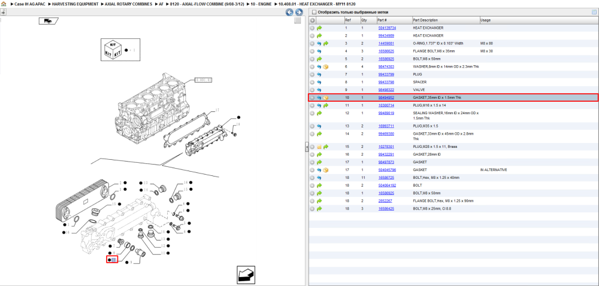Select the circle for part 99434989 row
This screenshot has height=286, width=599.
312,35
